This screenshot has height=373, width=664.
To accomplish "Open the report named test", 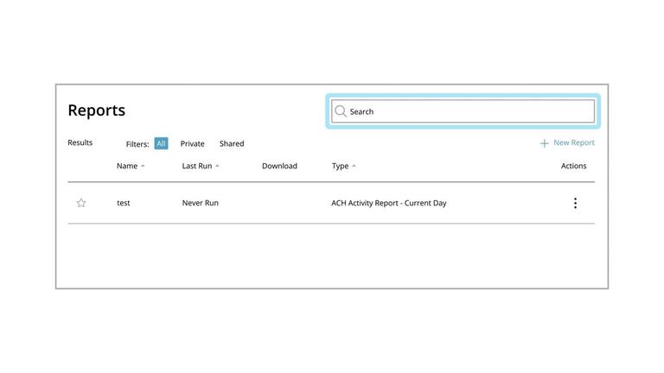I will click(x=124, y=203).
